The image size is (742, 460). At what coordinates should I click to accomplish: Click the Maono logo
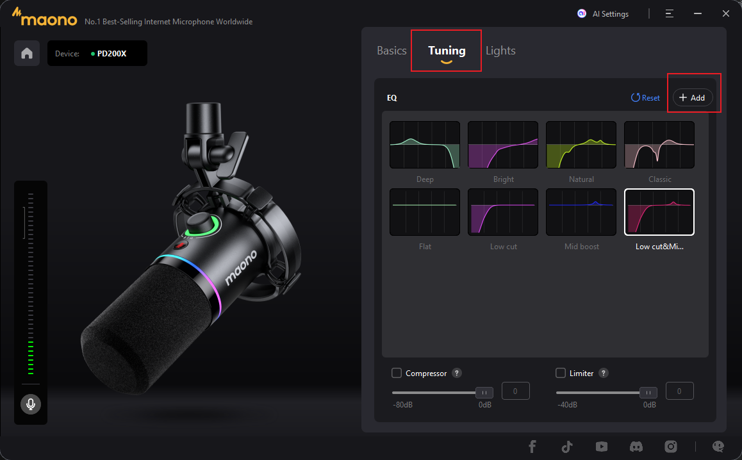point(45,17)
